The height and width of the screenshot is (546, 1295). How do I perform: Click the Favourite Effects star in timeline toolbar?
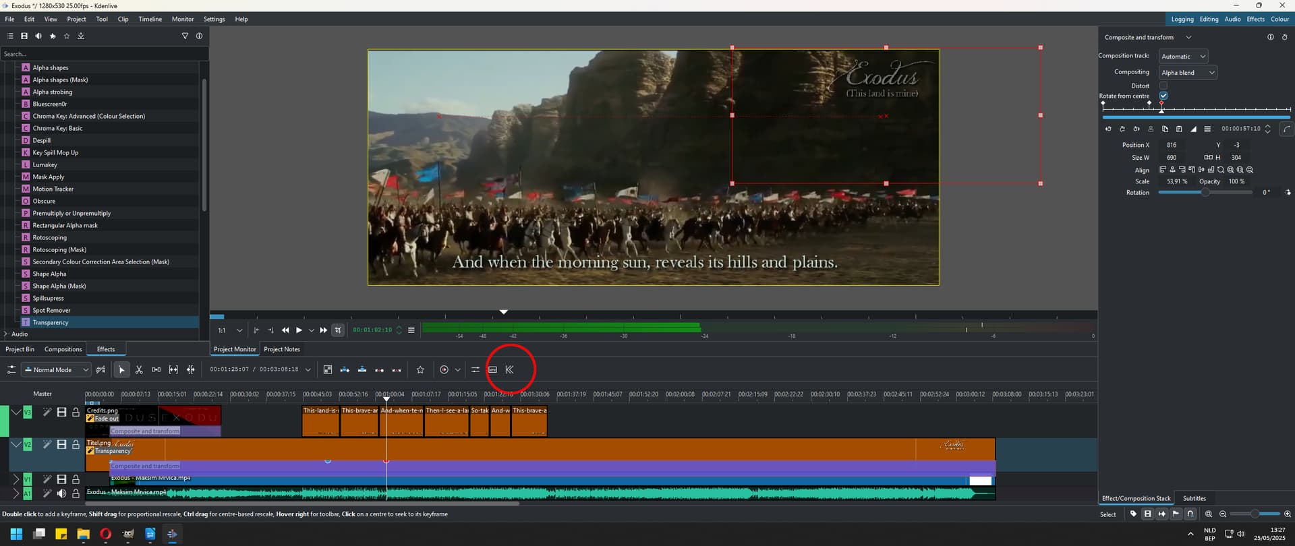420,369
